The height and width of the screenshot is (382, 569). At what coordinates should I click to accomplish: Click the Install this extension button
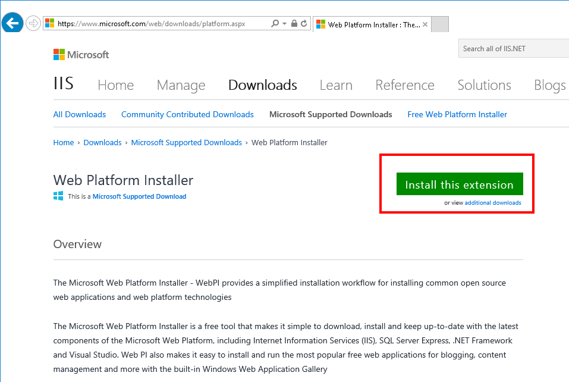tap(460, 184)
